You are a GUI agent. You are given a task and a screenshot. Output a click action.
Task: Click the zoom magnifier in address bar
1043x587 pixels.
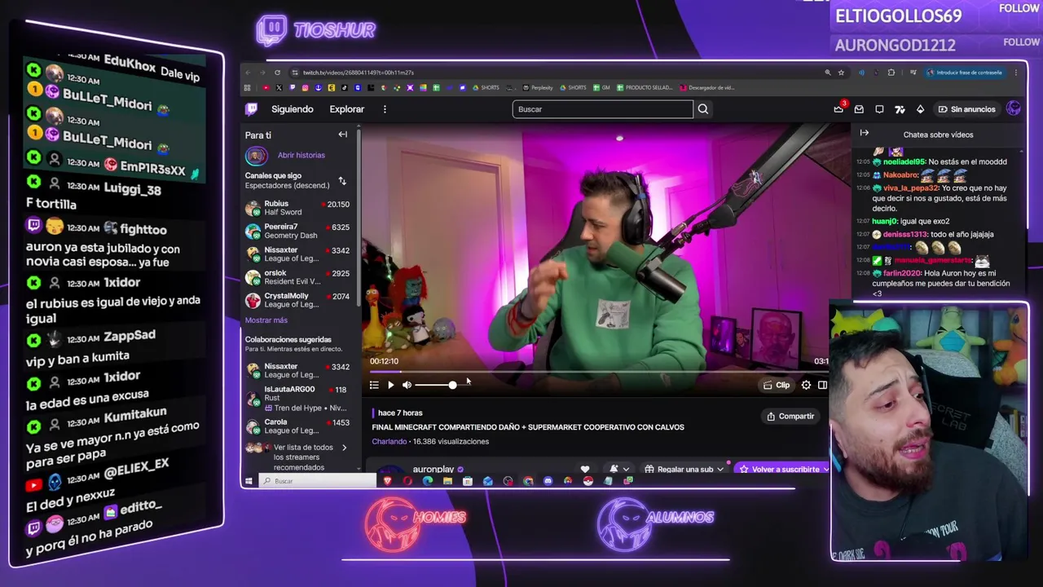pos(828,73)
